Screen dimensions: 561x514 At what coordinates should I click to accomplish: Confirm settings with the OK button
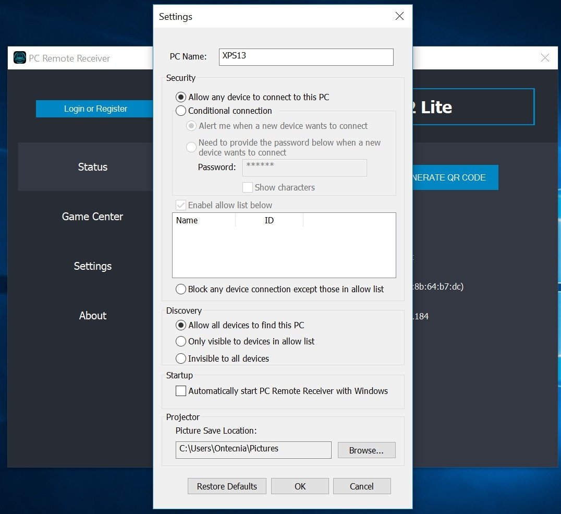click(300, 486)
